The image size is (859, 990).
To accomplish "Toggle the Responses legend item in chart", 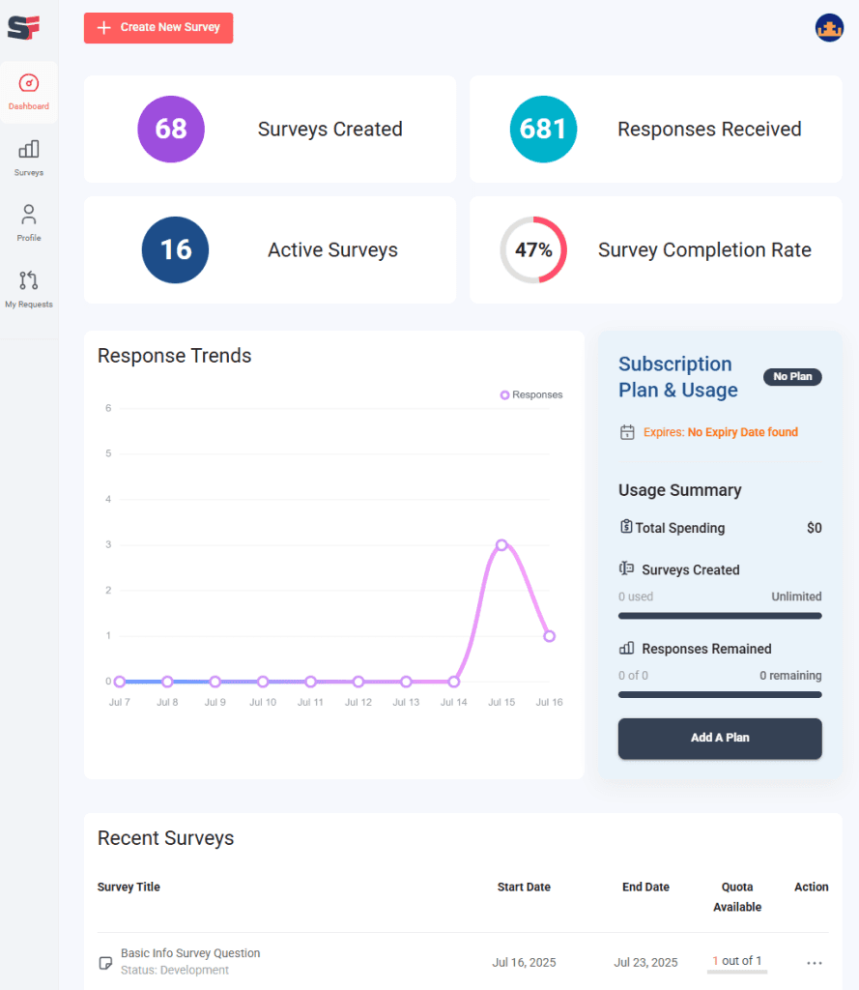I will click(x=531, y=394).
